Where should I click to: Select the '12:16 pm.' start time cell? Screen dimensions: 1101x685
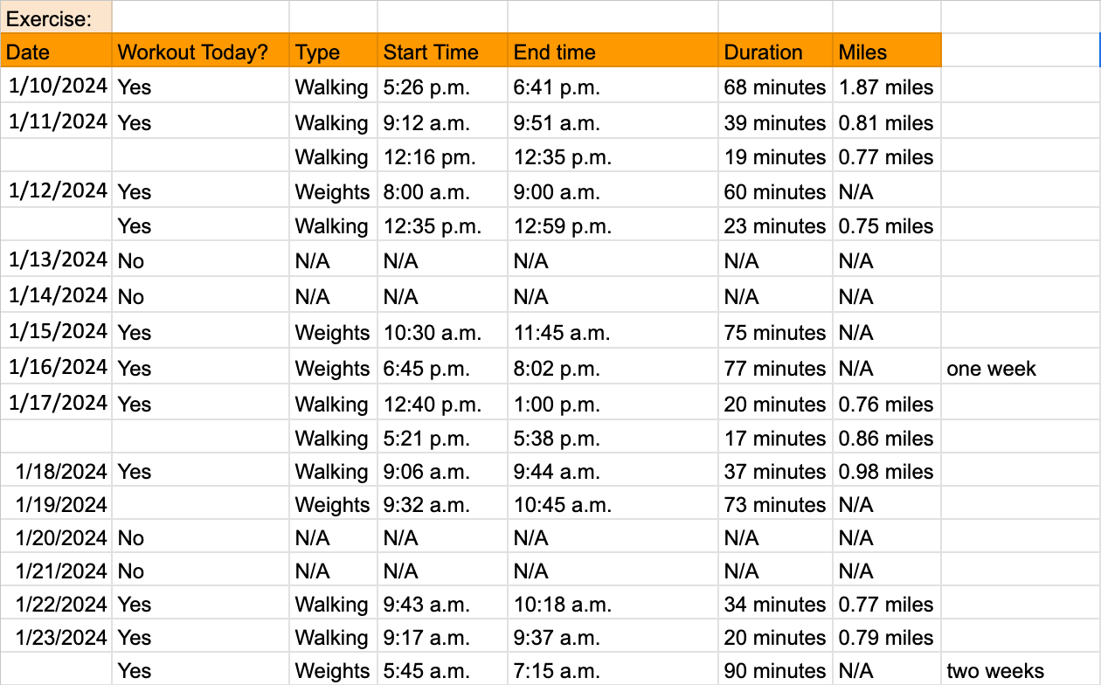443,156
